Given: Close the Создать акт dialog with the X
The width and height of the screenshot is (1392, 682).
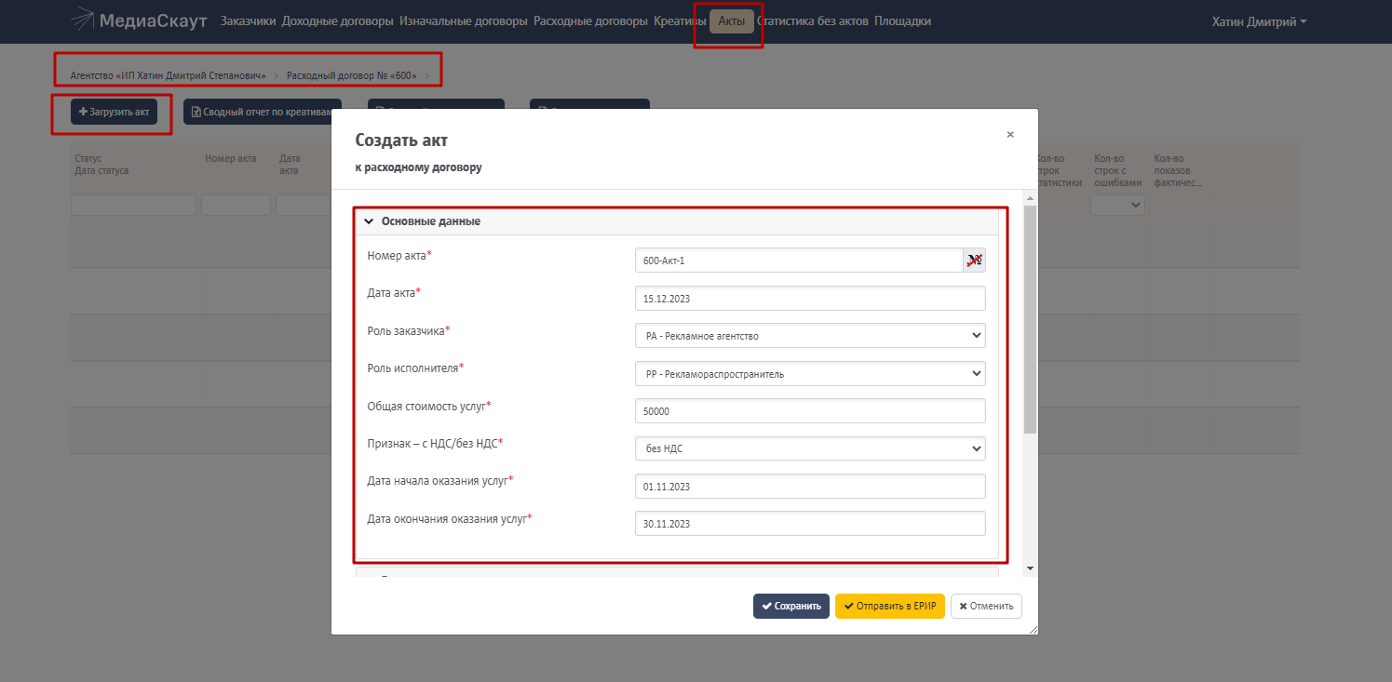Looking at the screenshot, I should coord(1010,135).
